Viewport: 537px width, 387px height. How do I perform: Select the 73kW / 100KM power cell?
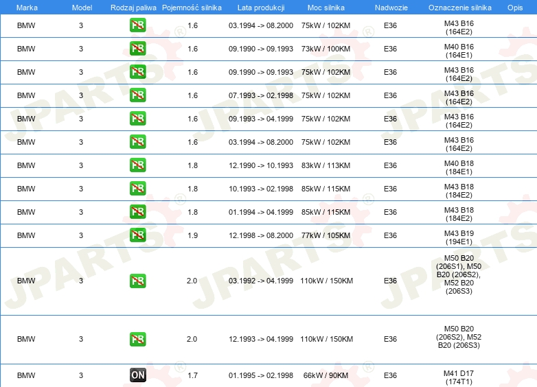(x=325, y=49)
